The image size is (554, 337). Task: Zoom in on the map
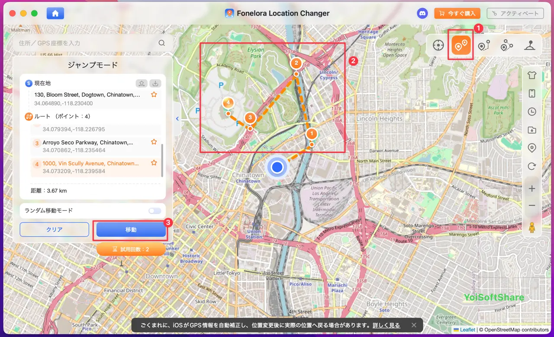(532, 189)
